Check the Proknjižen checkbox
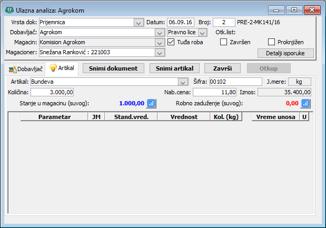This screenshot has width=326, height=228. coord(272,42)
